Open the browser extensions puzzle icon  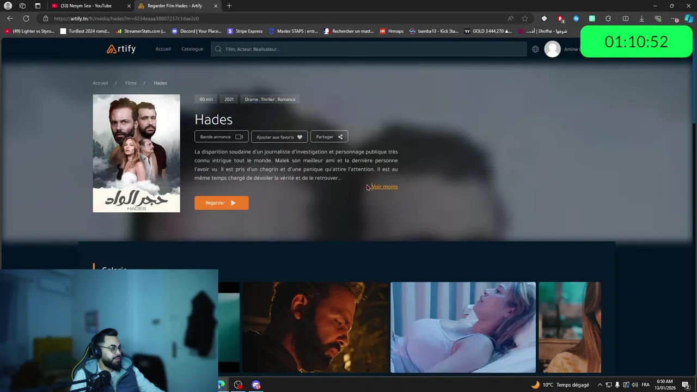608,19
